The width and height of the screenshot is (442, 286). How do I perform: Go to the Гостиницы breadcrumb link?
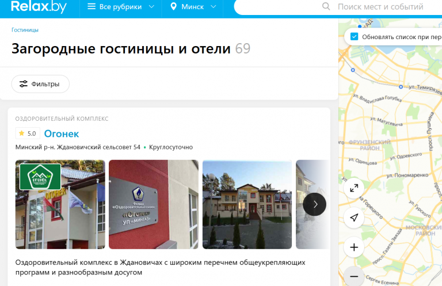tap(25, 30)
